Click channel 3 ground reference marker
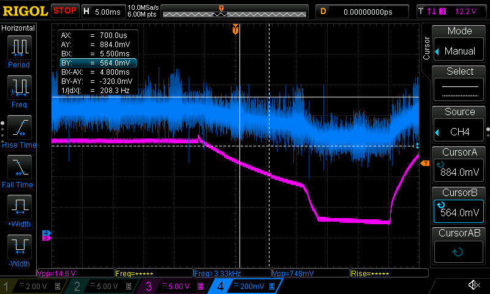Viewport: 490px width, 294px height. tap(47, 238)
